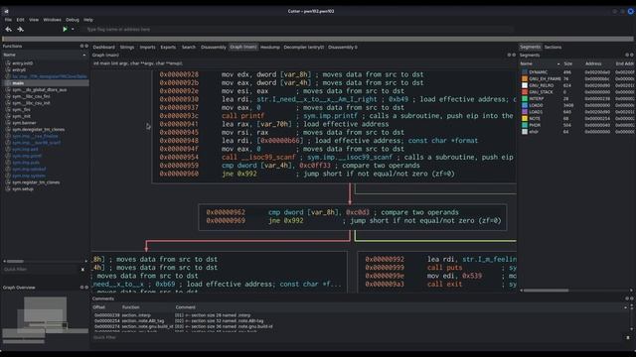Switch to the Exports tab
Screen dimensions: 636x357
[168, 47]
